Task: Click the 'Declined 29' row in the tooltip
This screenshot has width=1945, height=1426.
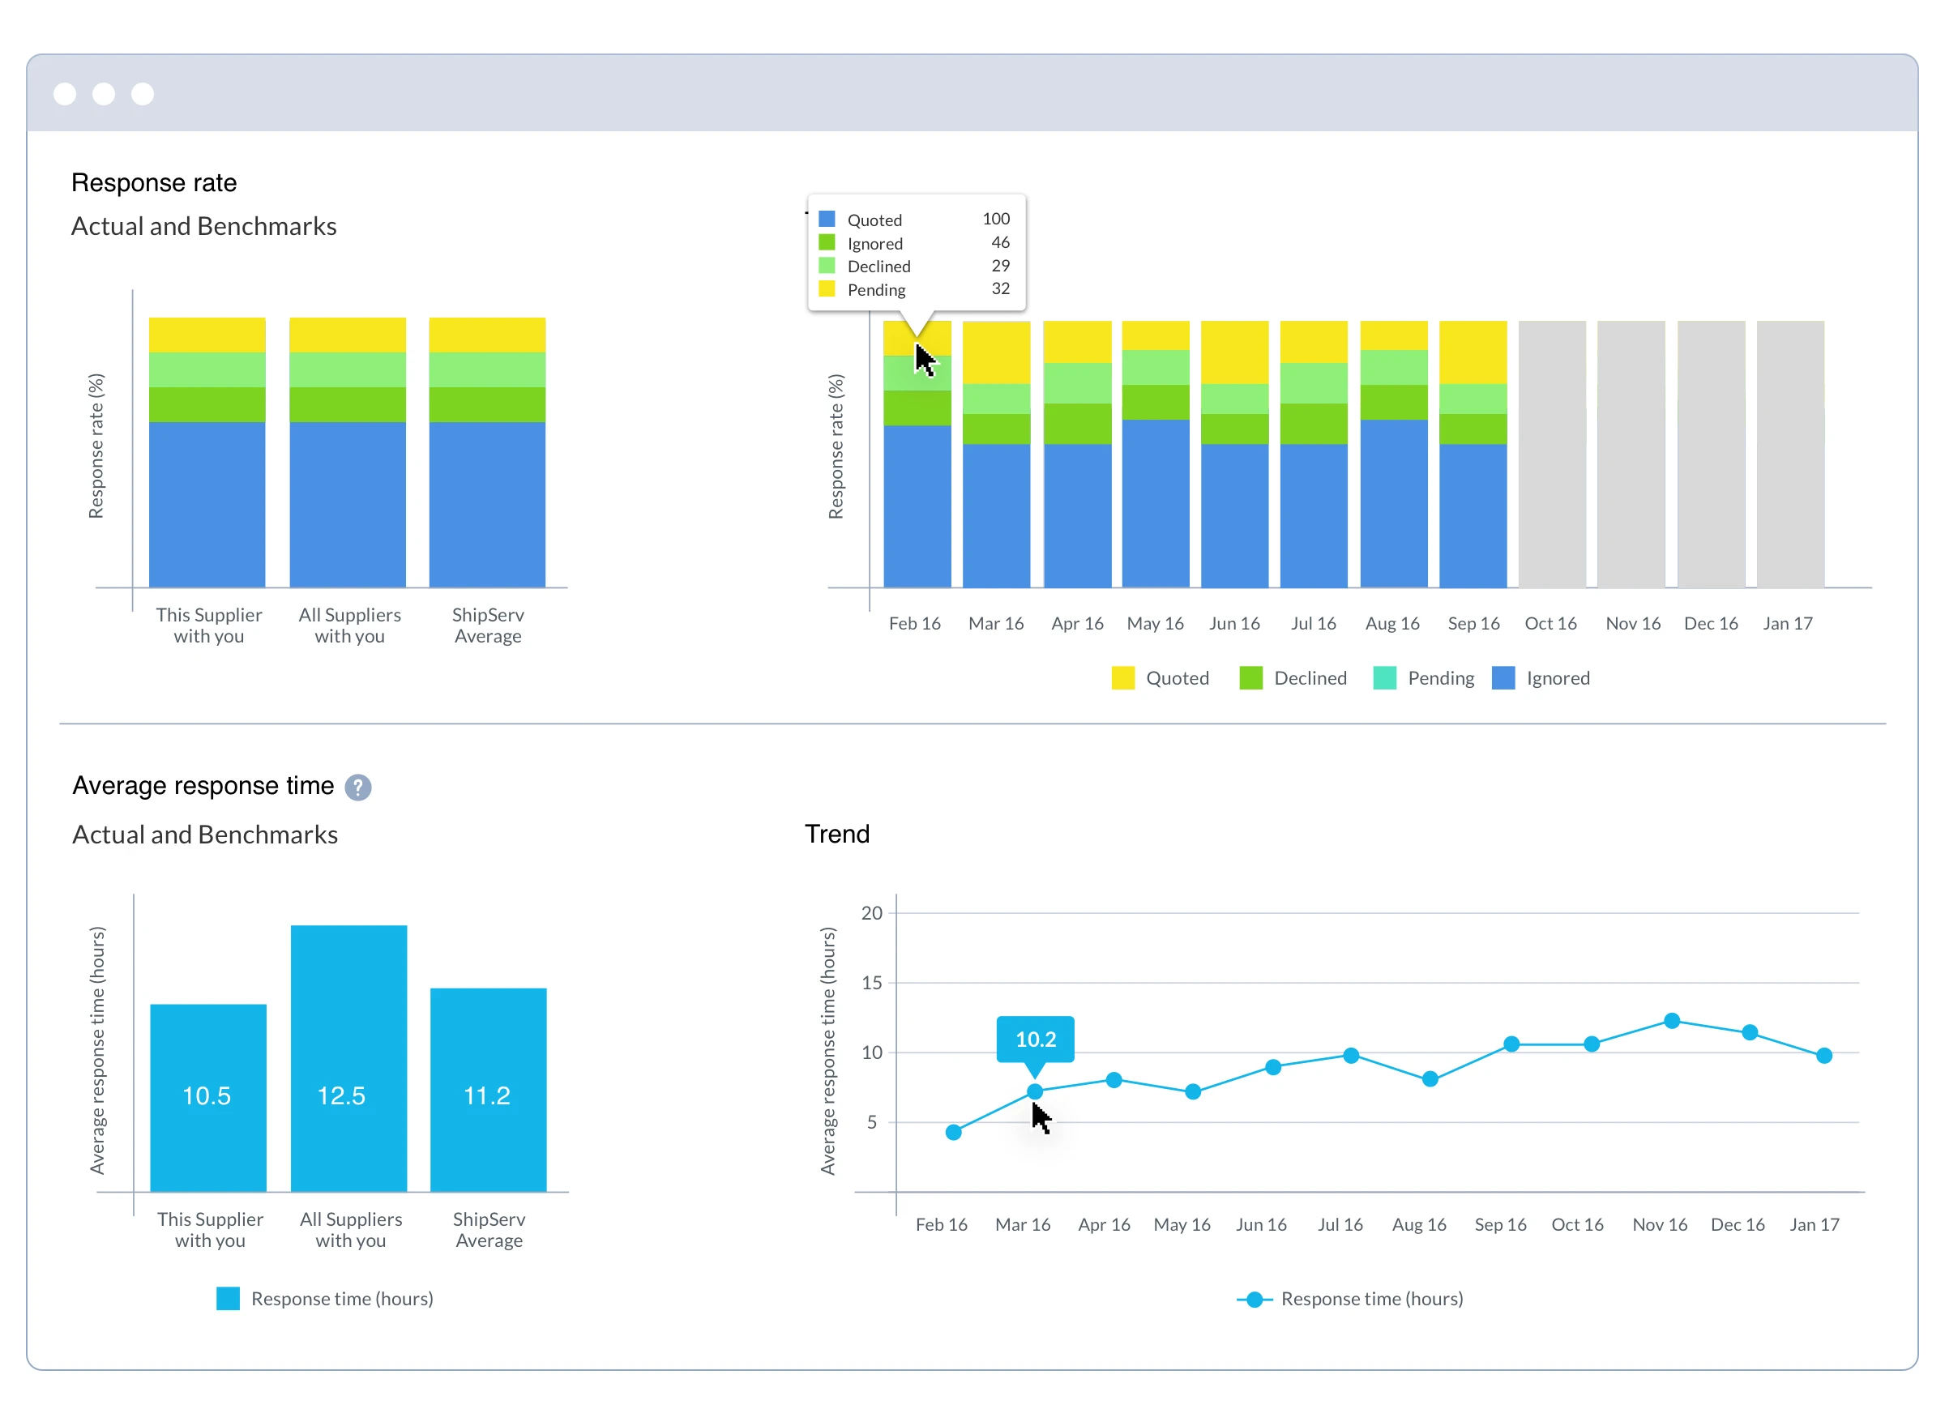Action: tap(914, 266)
